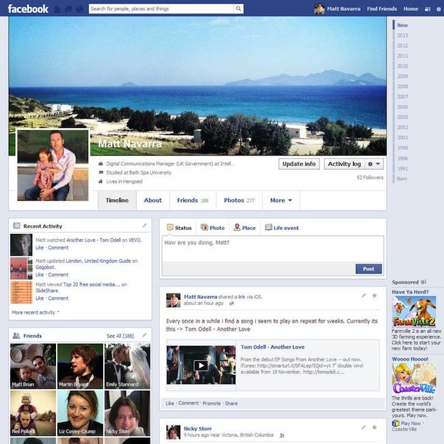Jump to 2005 on timeline navigator
The image size is (444, 444).
tap(402, 117)
